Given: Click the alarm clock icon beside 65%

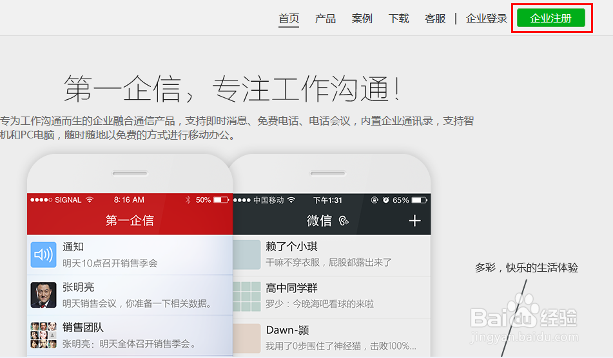Looking at the screenshot, I should (x=386, y=200).
